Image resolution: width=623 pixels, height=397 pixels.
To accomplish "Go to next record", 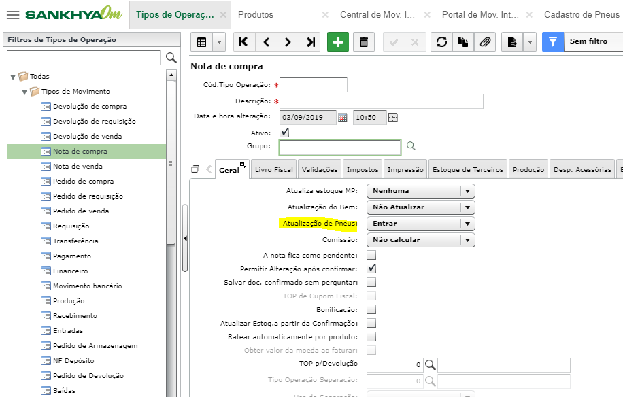I will point(288,41).
